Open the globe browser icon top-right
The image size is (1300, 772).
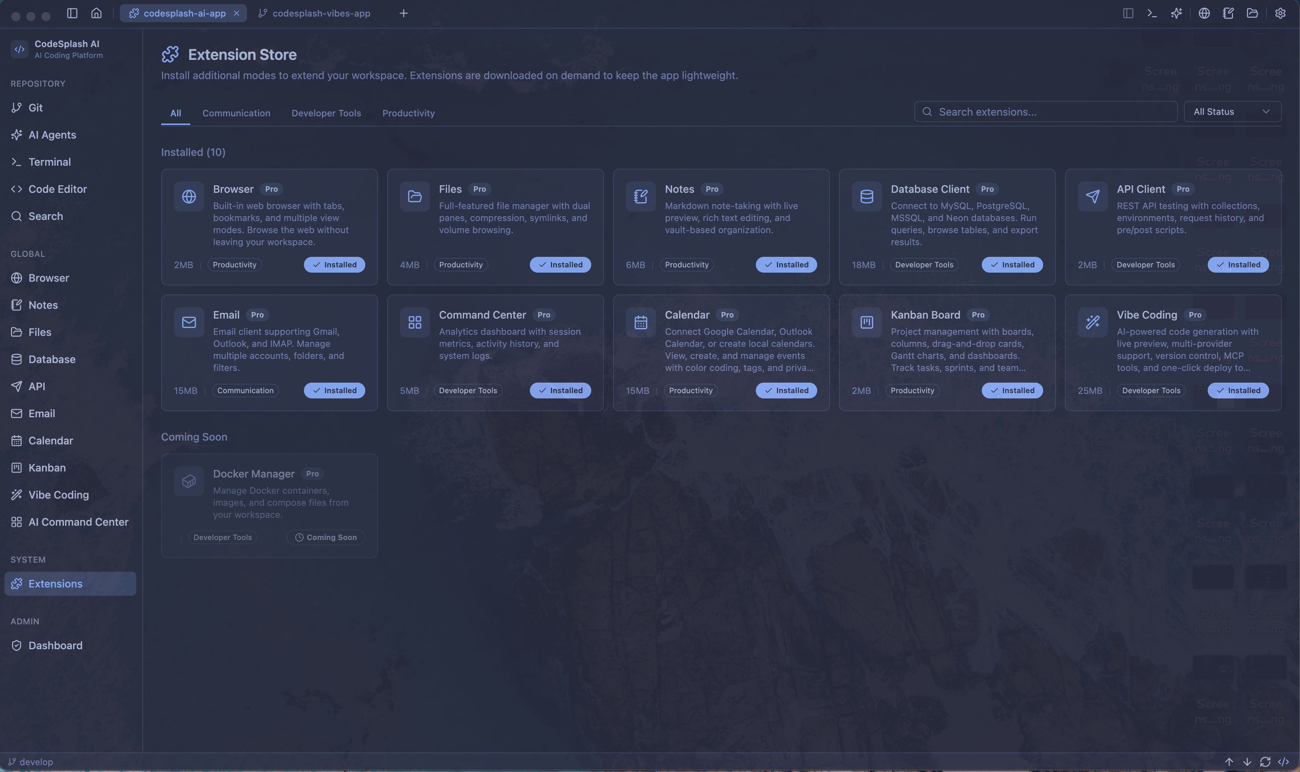[1204, 13]
